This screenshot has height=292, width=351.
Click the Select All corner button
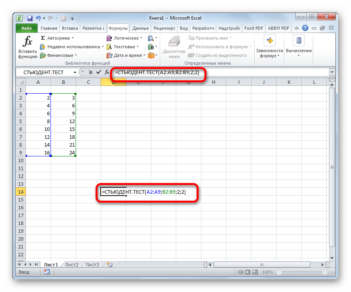21,82
